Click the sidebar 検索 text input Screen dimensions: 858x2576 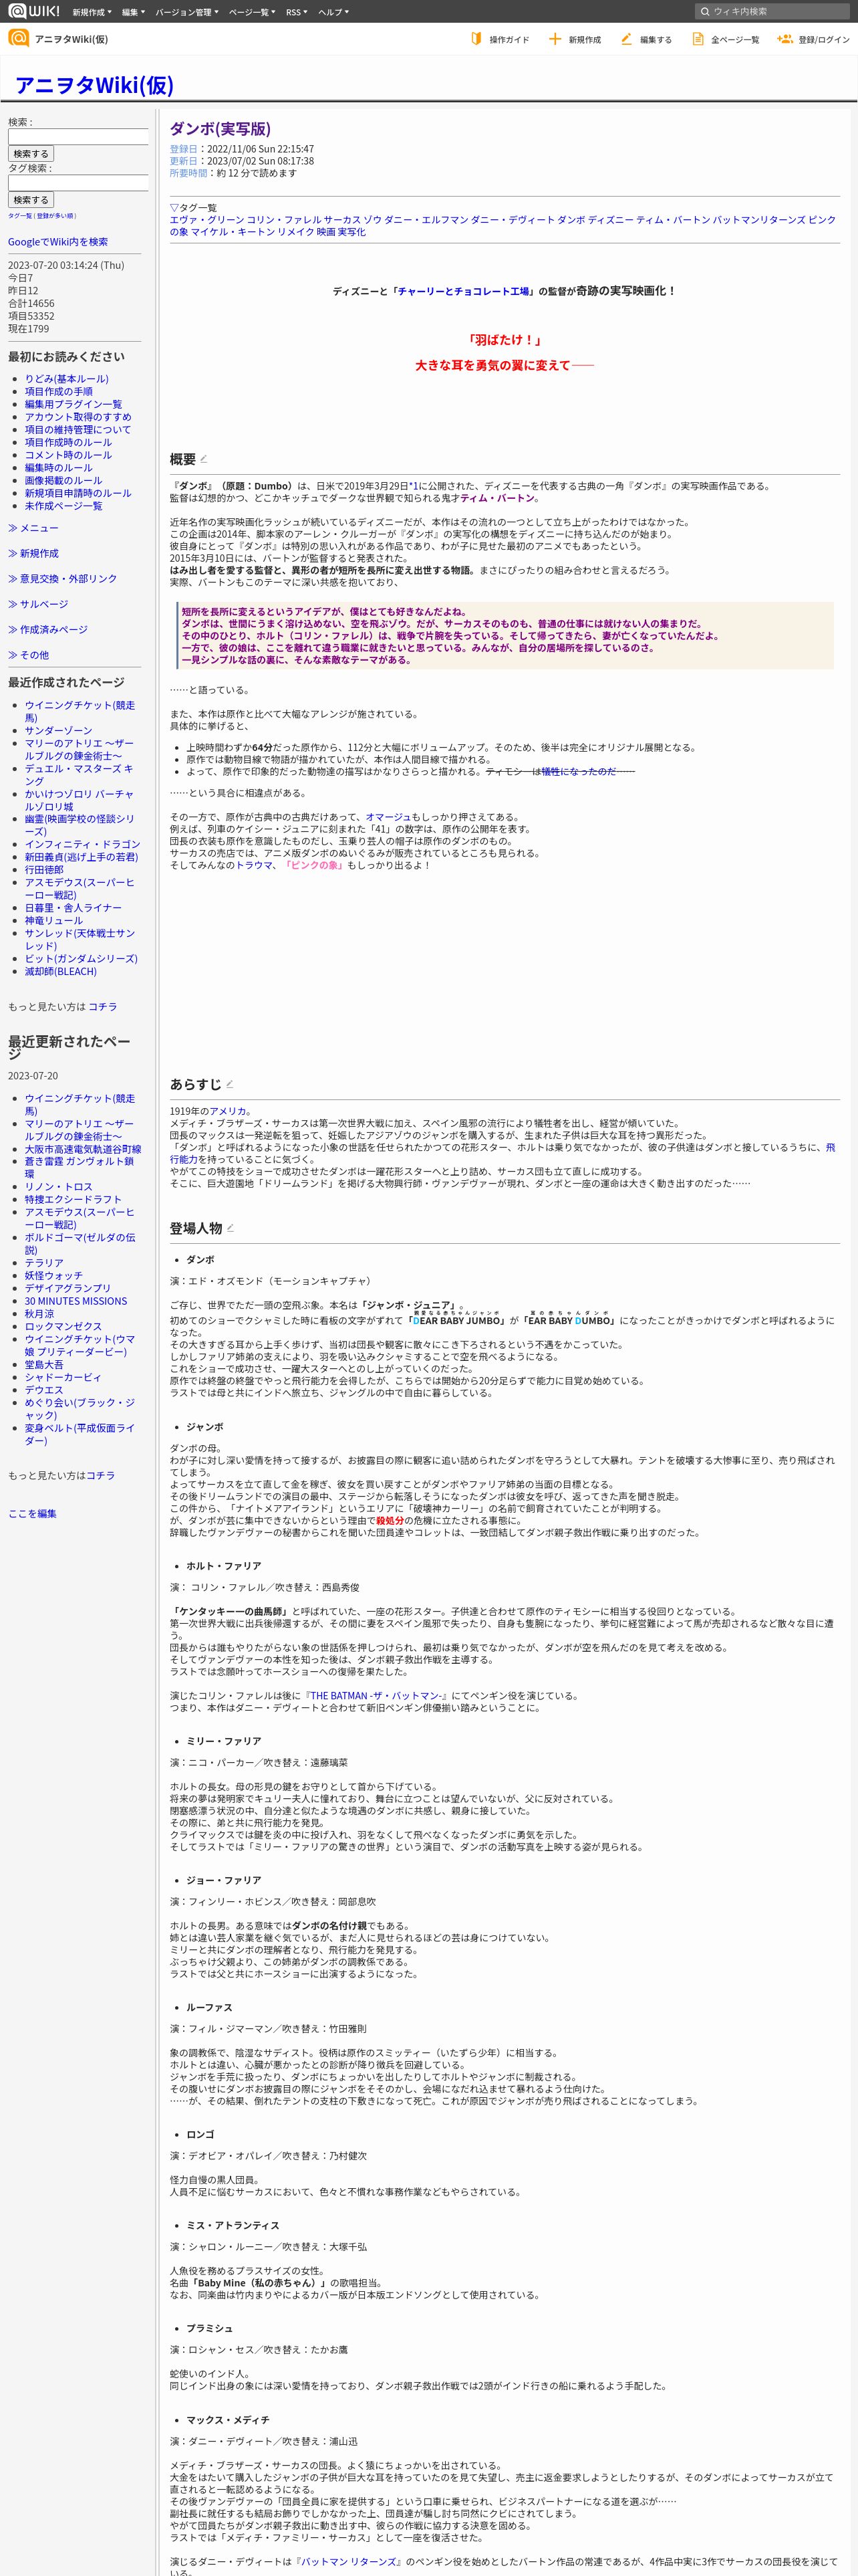[79, 137]
